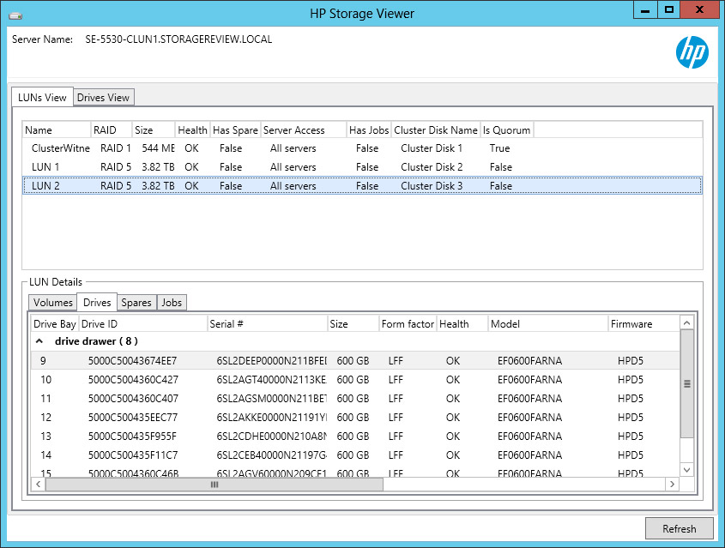Minimize the HP Storage Viewer window
Screen dimensions: 725x548
click(x=645, y=9)
